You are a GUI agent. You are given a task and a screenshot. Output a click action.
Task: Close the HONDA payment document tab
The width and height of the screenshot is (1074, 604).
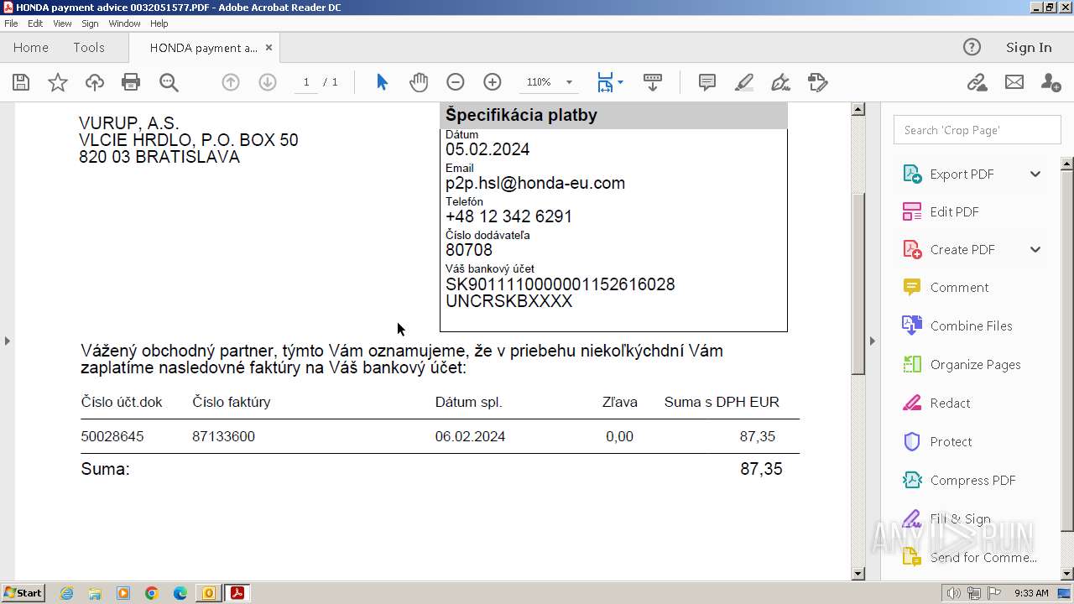click(268, 48)
